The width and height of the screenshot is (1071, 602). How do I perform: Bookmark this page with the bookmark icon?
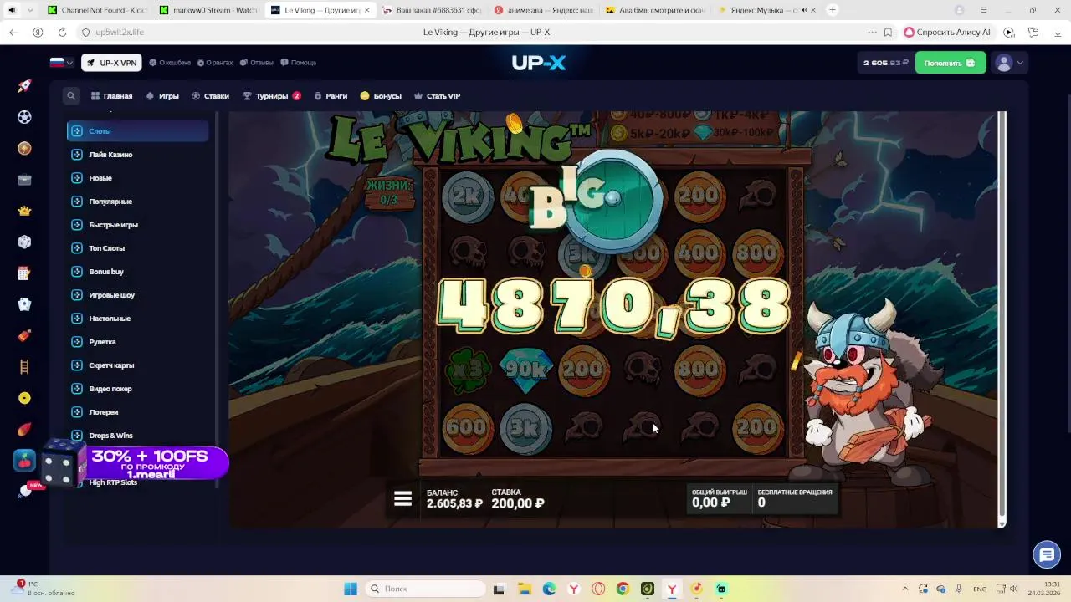click(x=888, y=32)
